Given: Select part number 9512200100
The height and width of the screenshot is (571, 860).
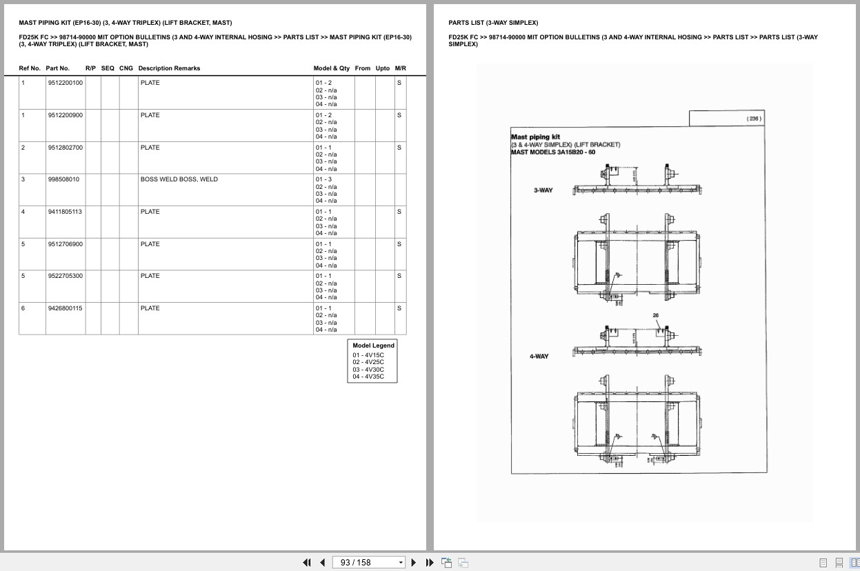Looking at the screenshot, I should point(66,83).
